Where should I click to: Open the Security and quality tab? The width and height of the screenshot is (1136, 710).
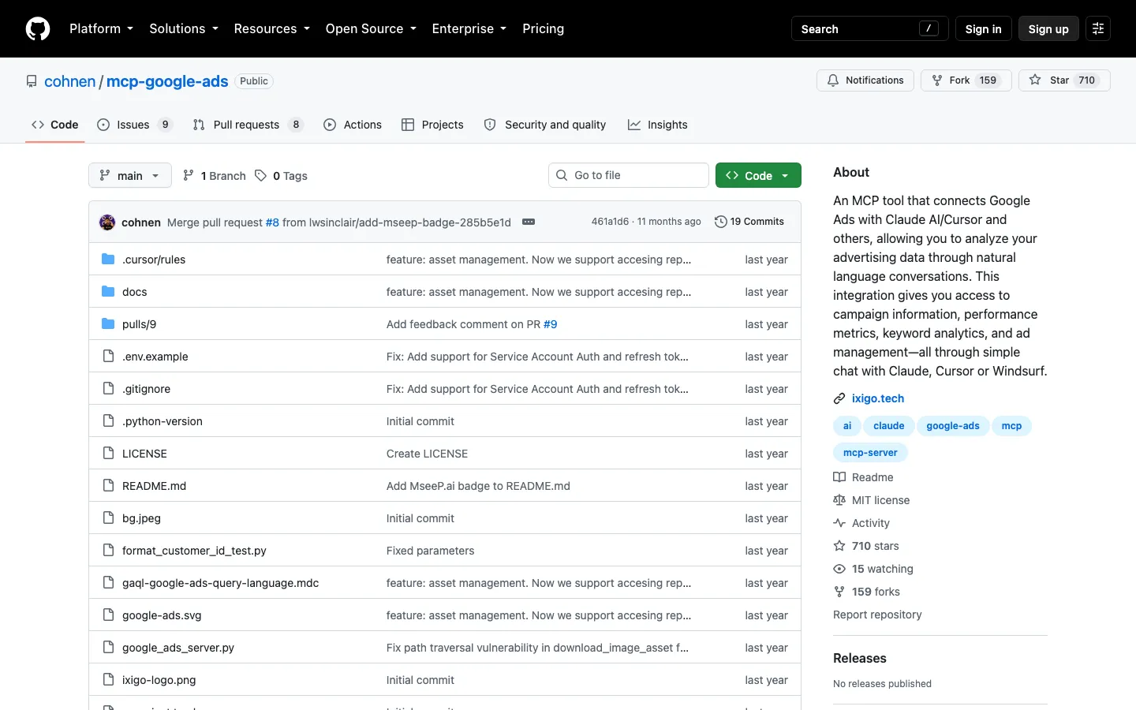(x=545, y=125)
